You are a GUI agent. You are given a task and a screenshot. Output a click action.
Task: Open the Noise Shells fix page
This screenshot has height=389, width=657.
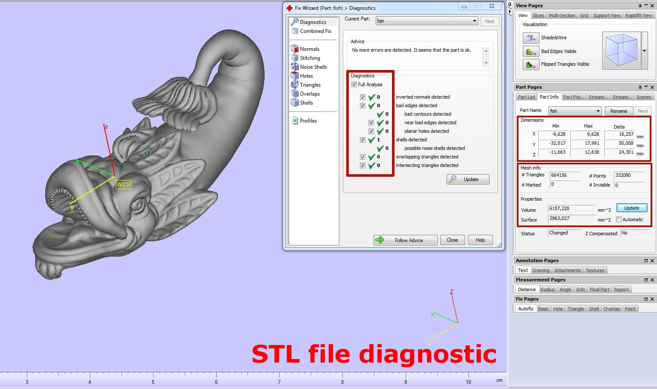295,67
